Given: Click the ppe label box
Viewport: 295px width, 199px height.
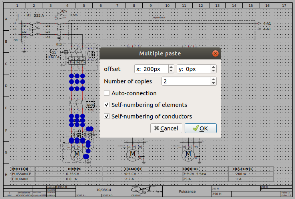Looking at the screenshot, I should point(90,104).
